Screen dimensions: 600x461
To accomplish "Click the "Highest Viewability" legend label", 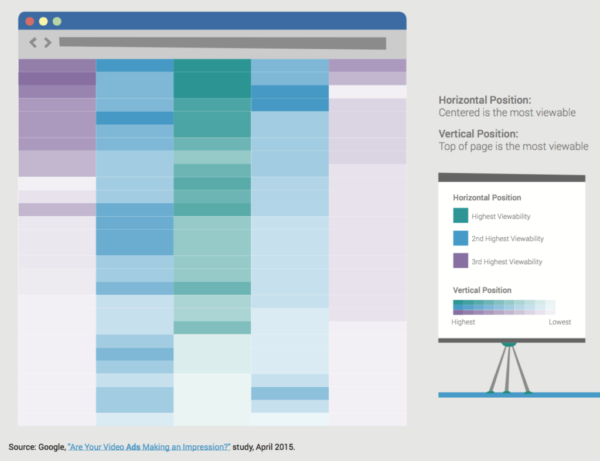I will [x=501, y=217].
